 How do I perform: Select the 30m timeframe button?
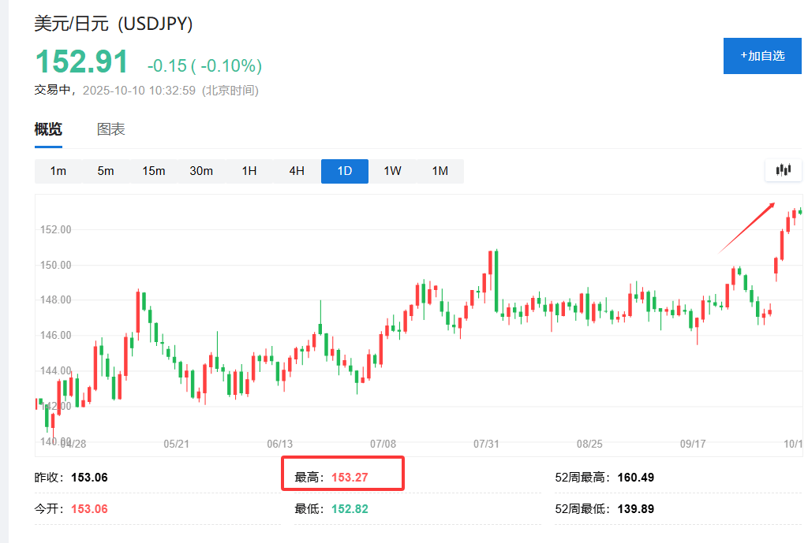[x=201, y=171]
